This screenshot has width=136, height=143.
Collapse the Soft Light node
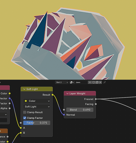tap(24, 89)
